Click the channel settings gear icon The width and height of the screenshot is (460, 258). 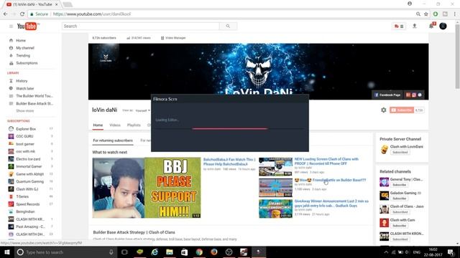383,110
